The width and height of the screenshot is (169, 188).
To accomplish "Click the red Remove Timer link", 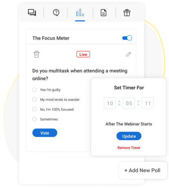I will pyautogui.click(x=129, y=148).
